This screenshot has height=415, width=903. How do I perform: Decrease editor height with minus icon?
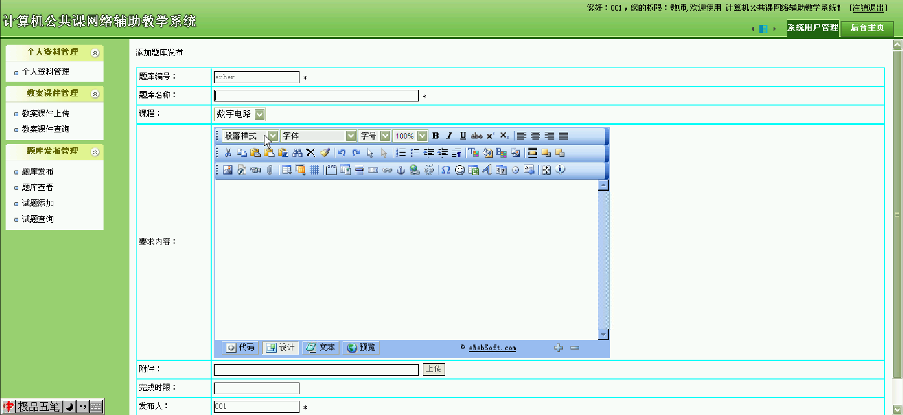(575, 348)
